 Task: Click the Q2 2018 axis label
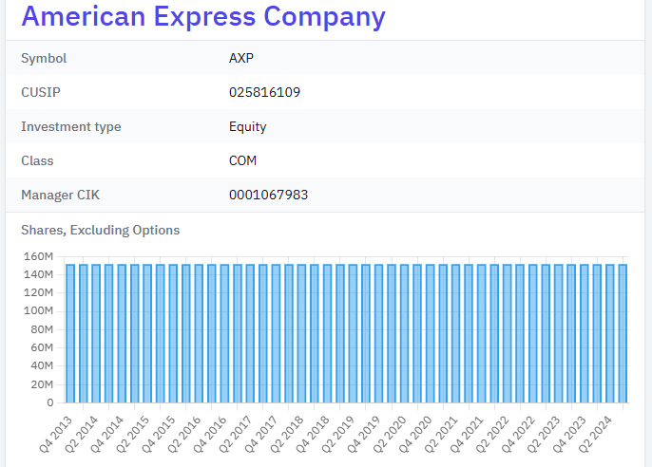[288, 434]
